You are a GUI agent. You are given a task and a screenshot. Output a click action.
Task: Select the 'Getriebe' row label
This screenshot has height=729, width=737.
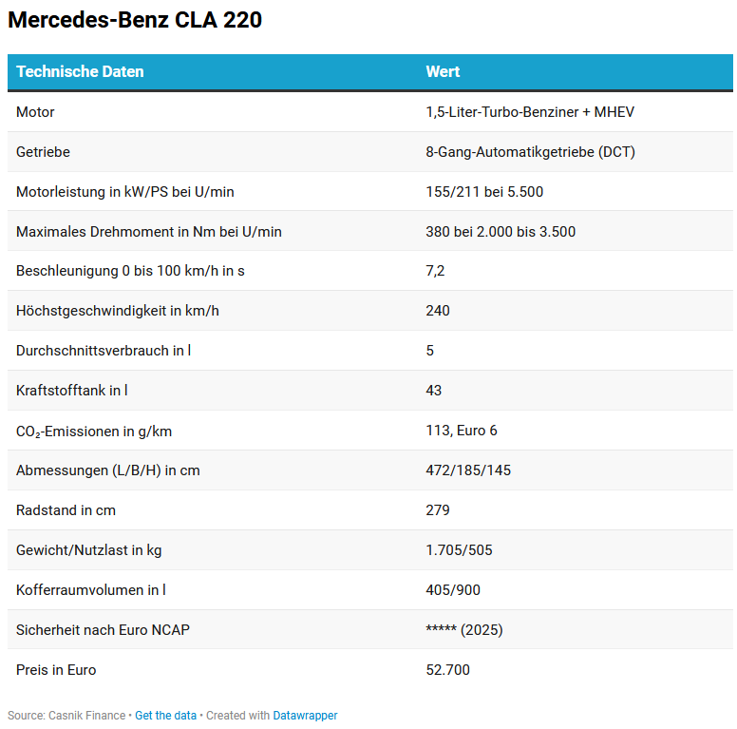tap(43, 152)
